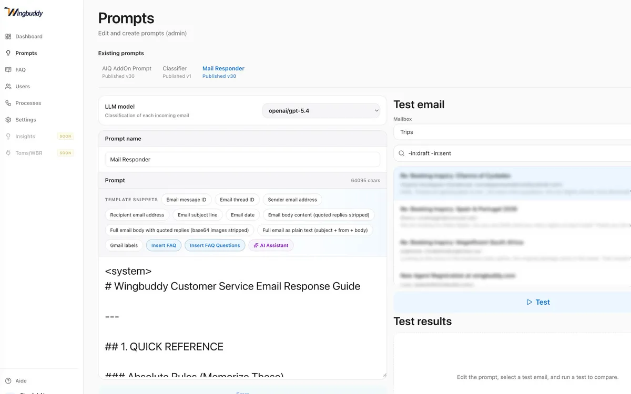Viewport: 631px width, 394px height.
Task: Insert Email message ID snippet
Action: click(187, 200)
